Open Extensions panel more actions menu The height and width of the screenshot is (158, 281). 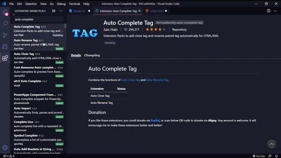(x=61, y=11)
